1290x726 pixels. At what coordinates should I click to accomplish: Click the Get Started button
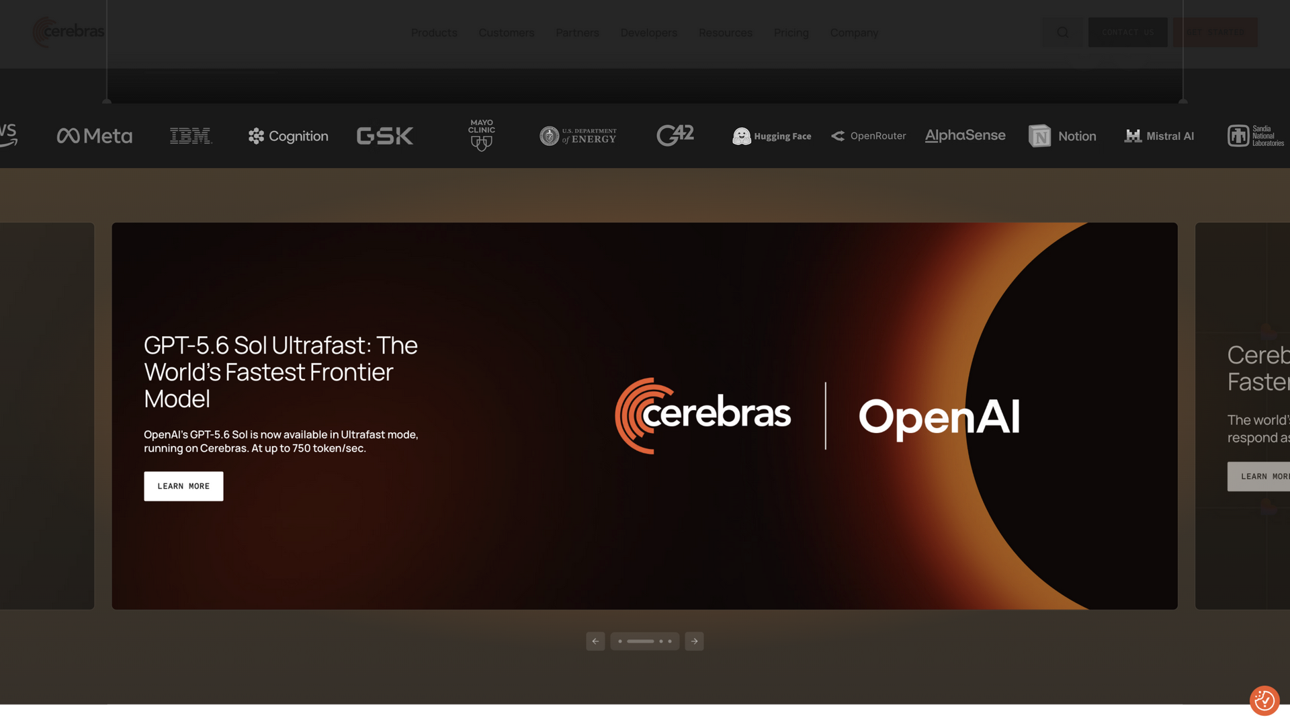(1215, 32)
